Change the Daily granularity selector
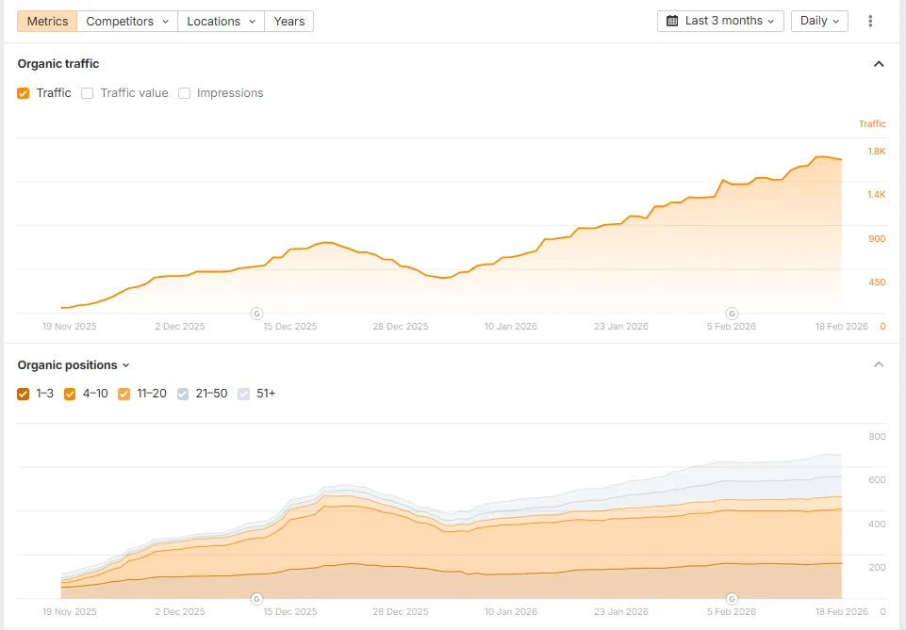Viewport: 906px width, 630px height. click(818, 21)
